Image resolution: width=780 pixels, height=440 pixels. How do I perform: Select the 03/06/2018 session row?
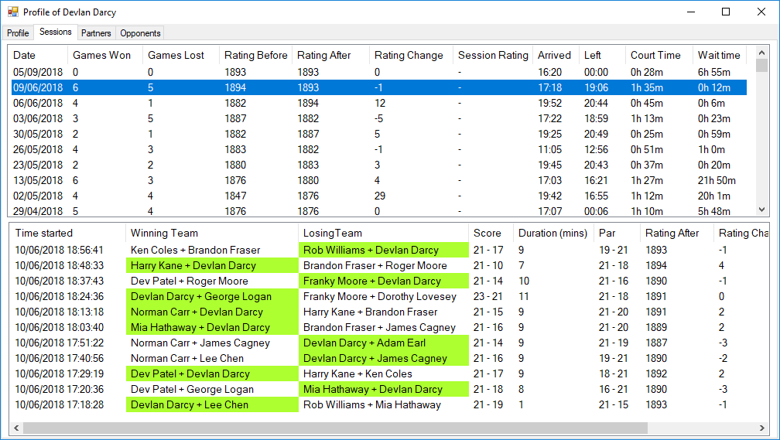point(378,118)
